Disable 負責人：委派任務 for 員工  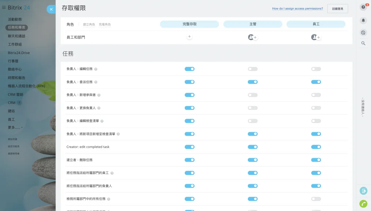(316, 82)
